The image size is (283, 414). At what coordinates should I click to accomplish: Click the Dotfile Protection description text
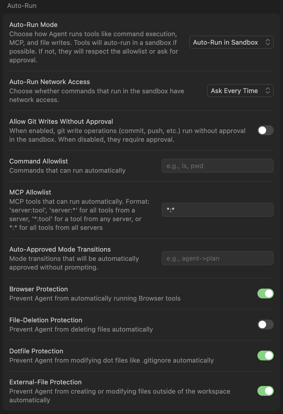coord(112,360)
